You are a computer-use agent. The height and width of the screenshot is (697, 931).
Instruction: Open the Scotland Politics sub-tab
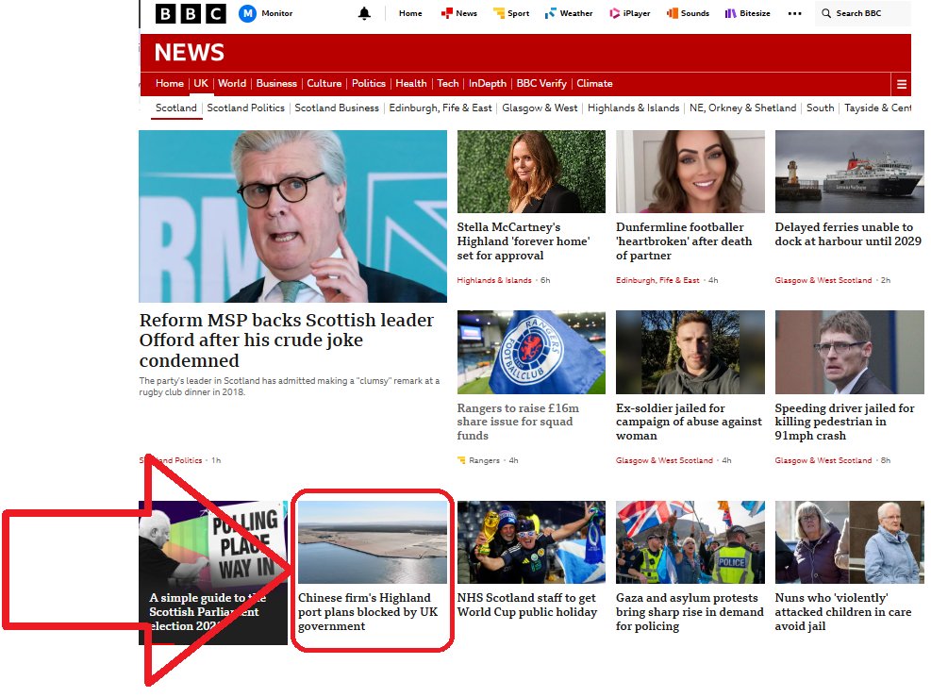coord(245,108)
